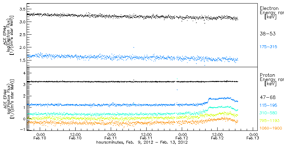Click the rotated Electron Flux y-axis title
Image resolution: width=284 pixels, height=145 pixels.
8,35
